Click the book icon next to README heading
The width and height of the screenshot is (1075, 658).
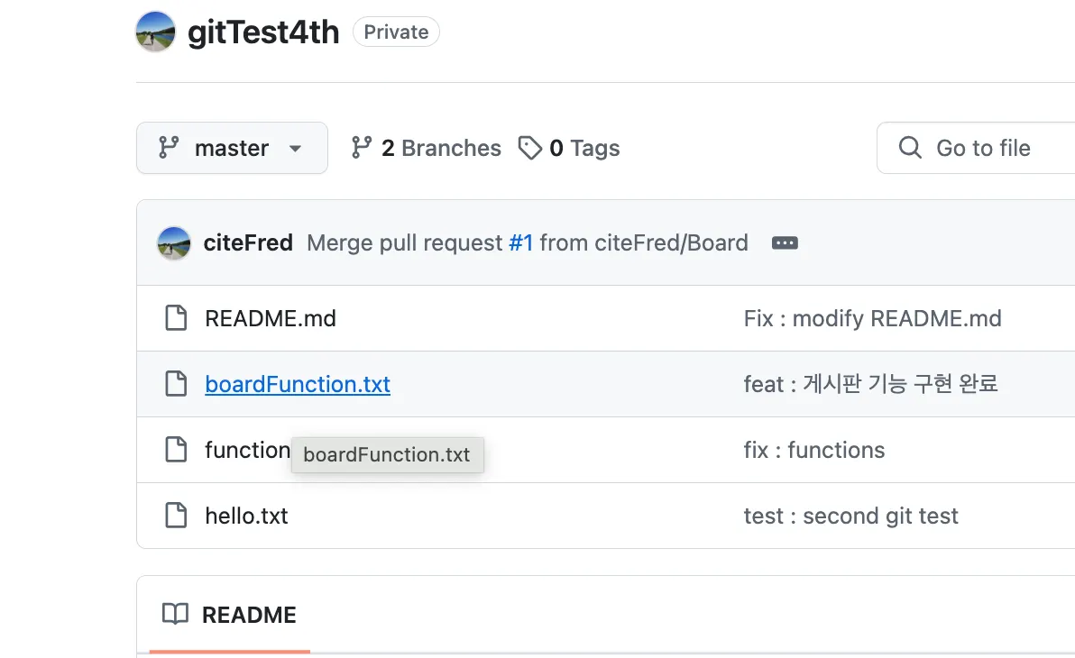(x=175, y=615)
